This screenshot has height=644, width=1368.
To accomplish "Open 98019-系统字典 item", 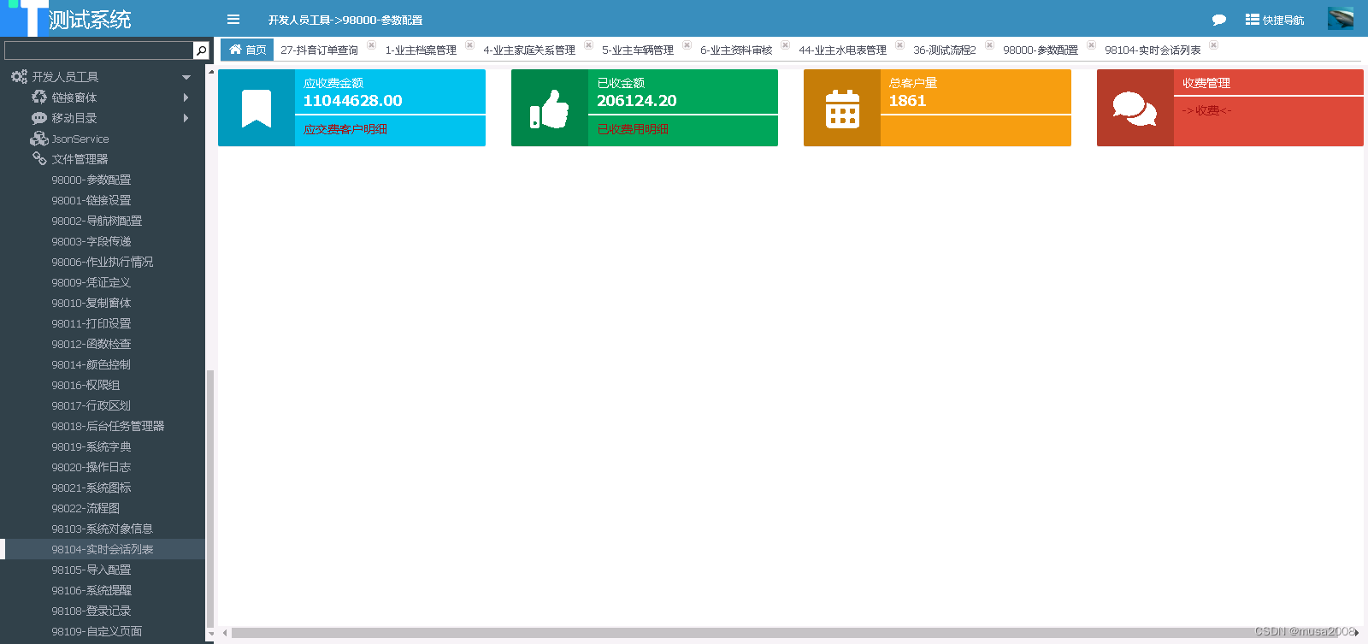I will pos(91,446).
